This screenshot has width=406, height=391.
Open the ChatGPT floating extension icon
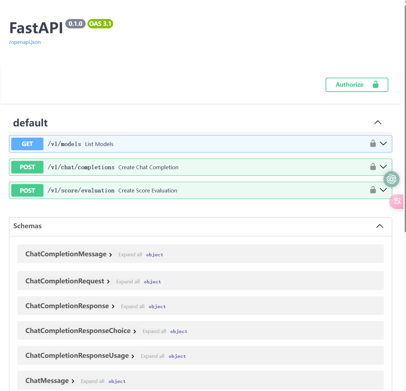[392, 179]
